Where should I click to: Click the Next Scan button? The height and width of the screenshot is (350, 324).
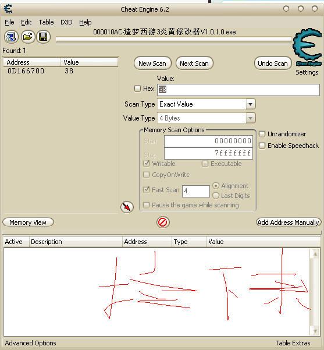(x=194, y=63)
